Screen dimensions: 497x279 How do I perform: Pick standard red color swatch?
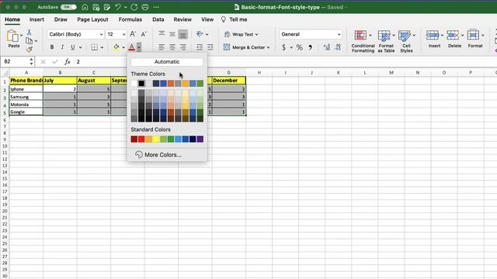pos(141,139)
